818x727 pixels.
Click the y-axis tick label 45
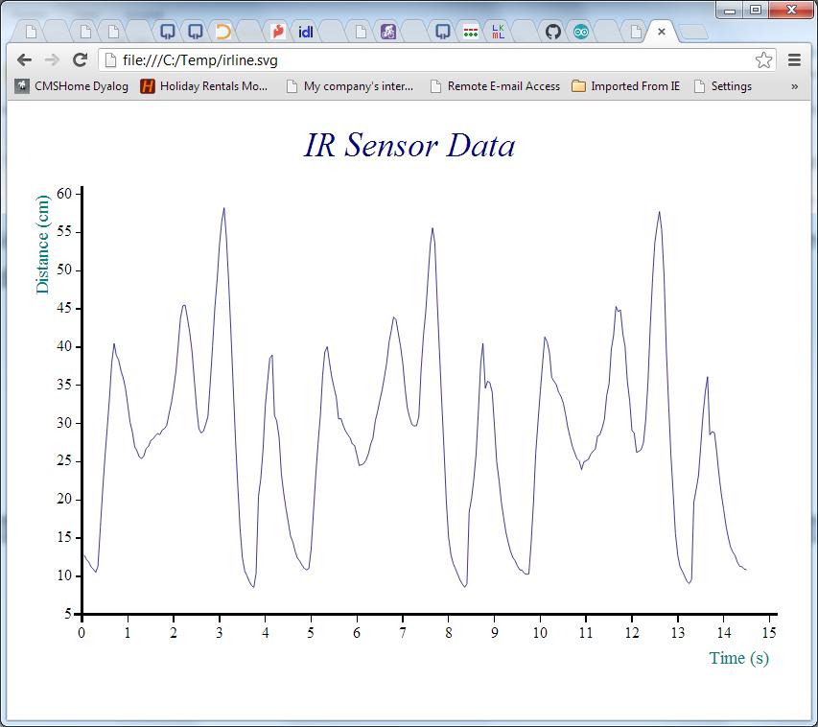[x=64, y=308]
